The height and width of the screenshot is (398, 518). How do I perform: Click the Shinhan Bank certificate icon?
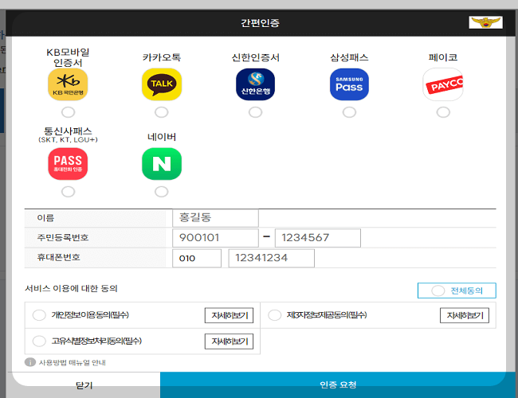coord(255,84)
